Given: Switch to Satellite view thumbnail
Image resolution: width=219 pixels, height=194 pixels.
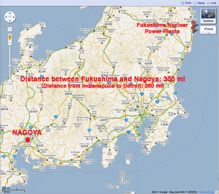Looking at the screenshot, I should (x=208, y=16).
